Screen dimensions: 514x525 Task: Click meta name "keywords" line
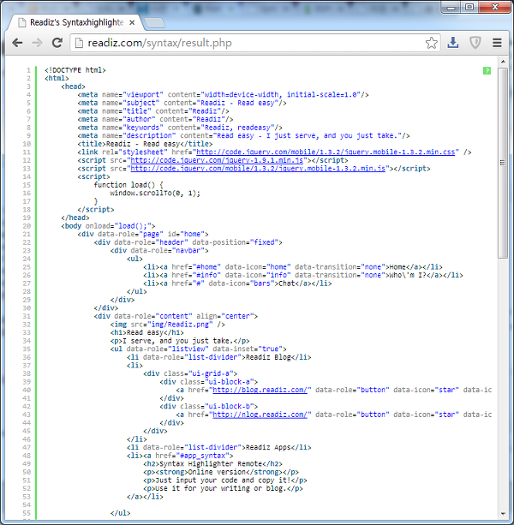point(180,128)
